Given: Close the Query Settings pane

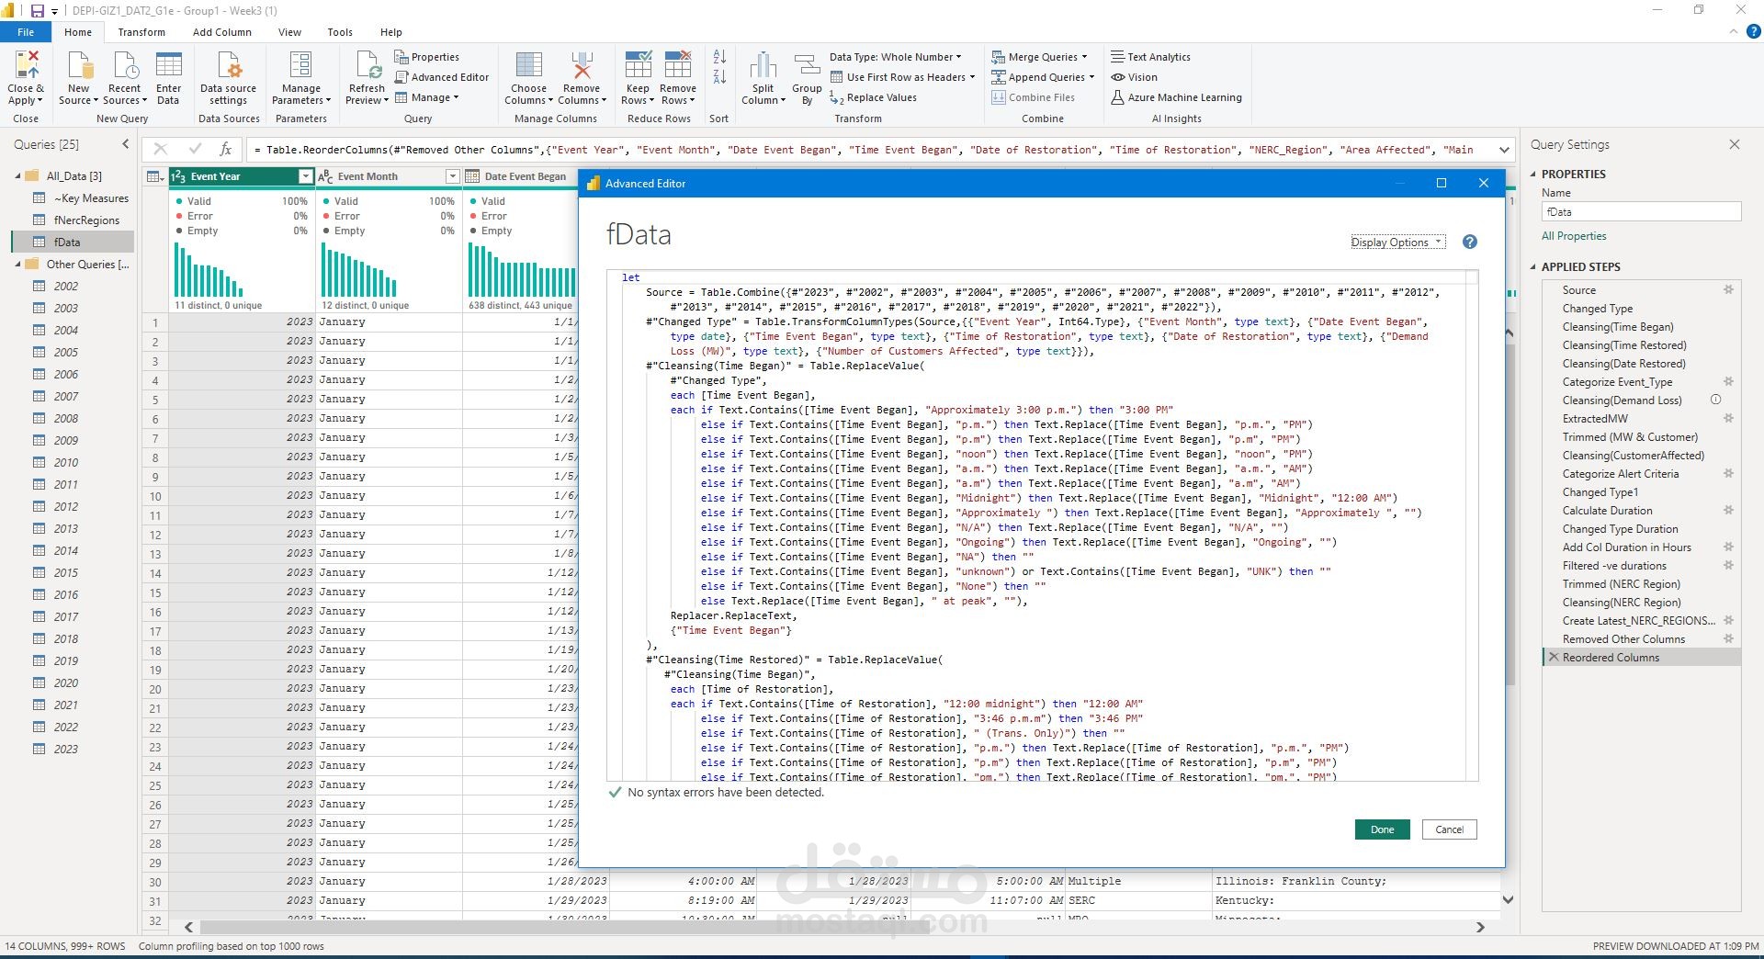Looking at the screenshot, I should (x=1735, y=144).
